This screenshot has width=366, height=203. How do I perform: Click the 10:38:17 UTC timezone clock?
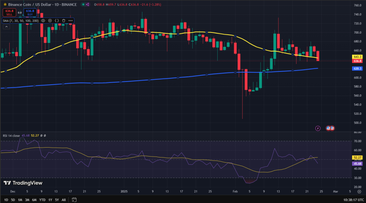click(x=353, y=200)
